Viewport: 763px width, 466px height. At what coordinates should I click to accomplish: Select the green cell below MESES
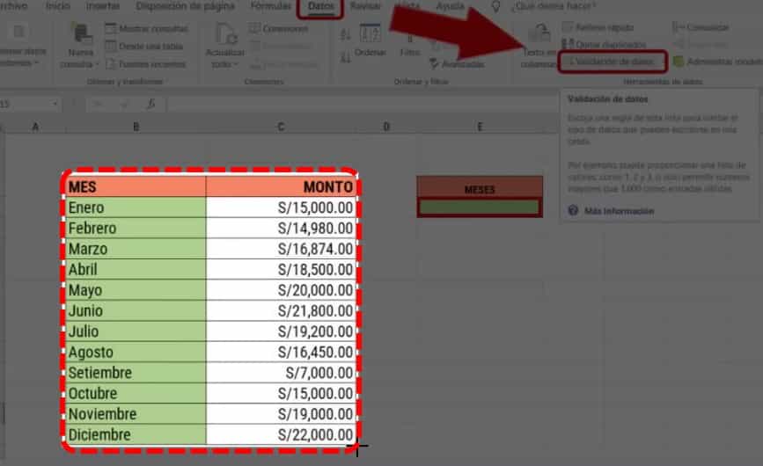(x=480, y=208)
